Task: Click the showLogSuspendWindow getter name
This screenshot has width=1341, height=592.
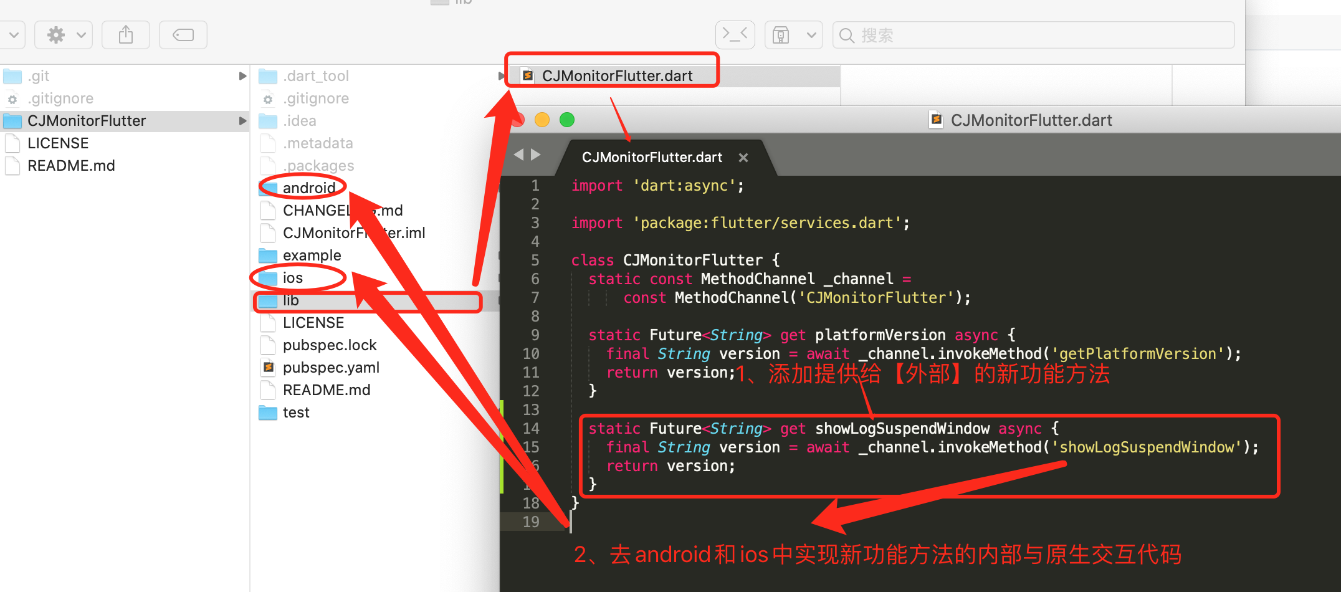Action: (x=902, y=429)
